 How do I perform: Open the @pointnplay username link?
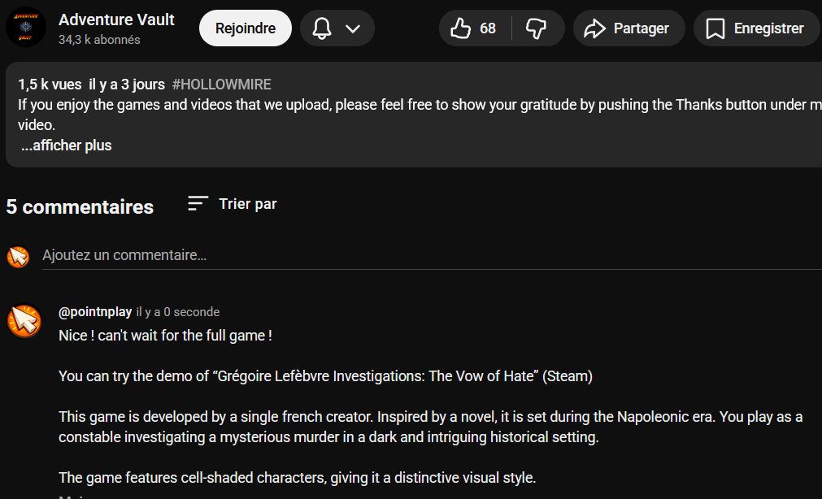point(95,312)
